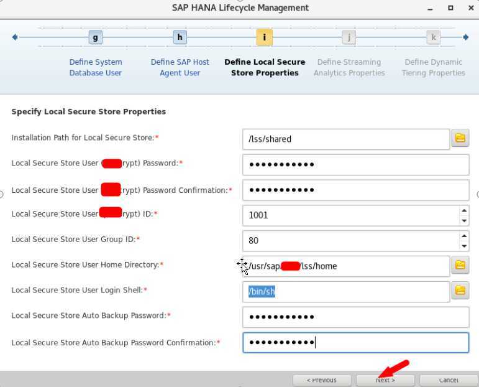
Task: Select 'Local Secure Store User Home Directory' label
Action: tap(88, 264)
